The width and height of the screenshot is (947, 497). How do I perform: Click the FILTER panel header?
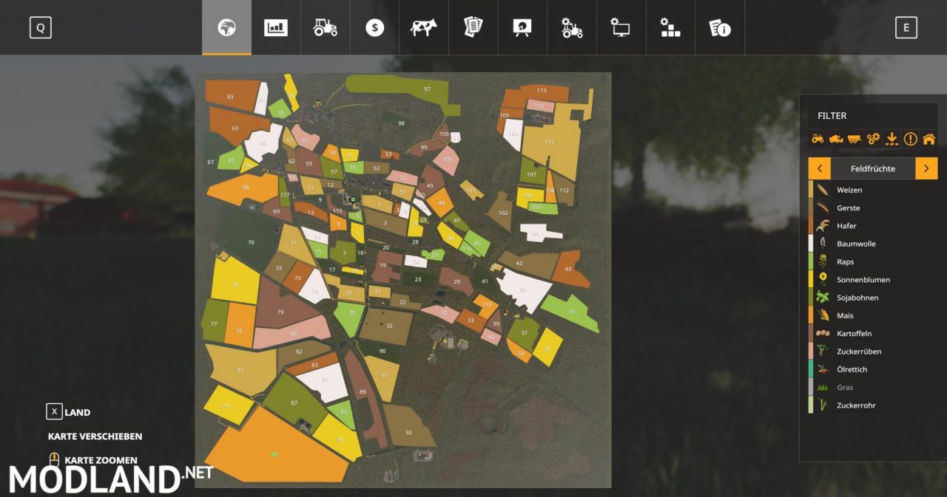(x=832, y=116)
